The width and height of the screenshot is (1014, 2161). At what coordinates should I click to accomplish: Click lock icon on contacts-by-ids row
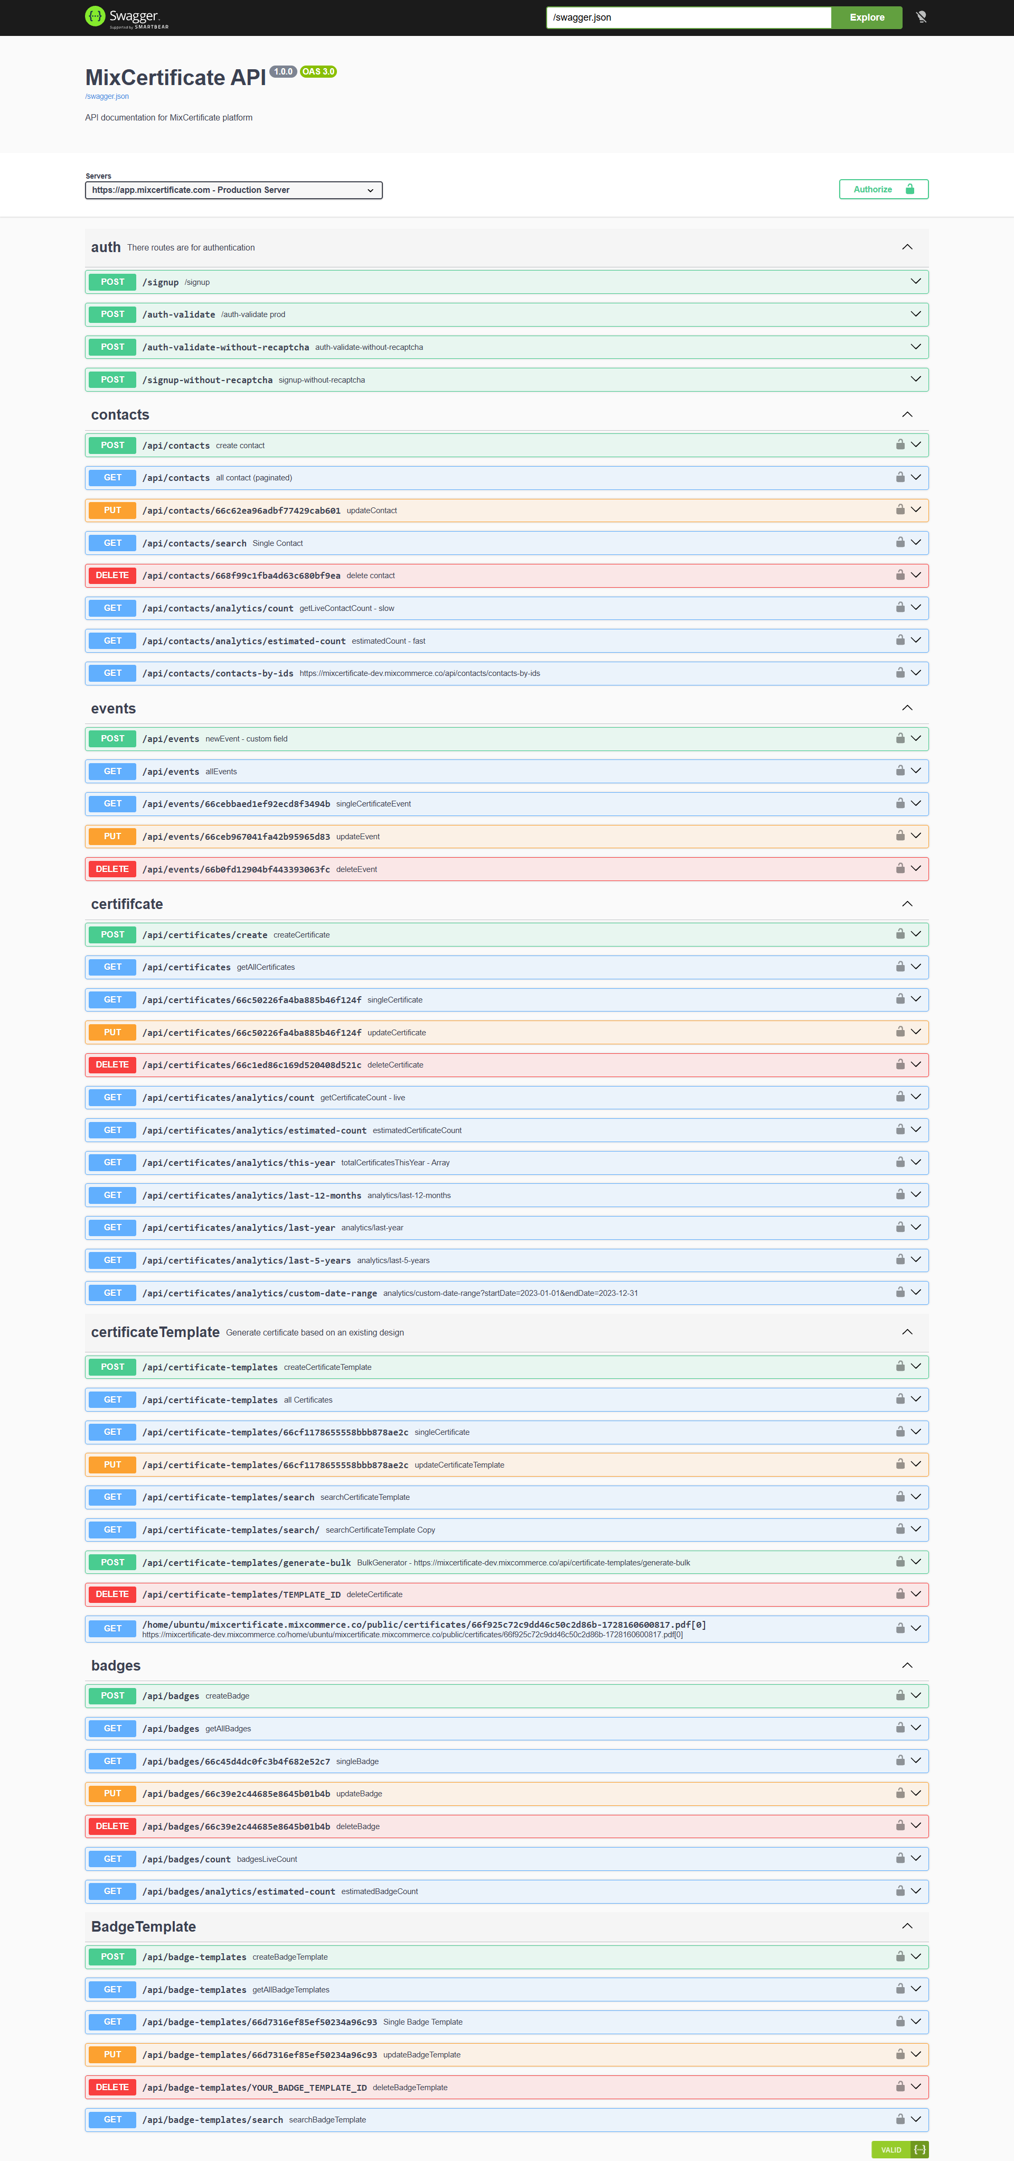(x=900, y=673)
